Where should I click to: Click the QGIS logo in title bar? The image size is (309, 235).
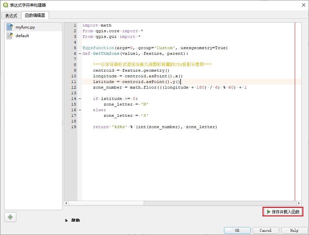[x=6, y=5]
